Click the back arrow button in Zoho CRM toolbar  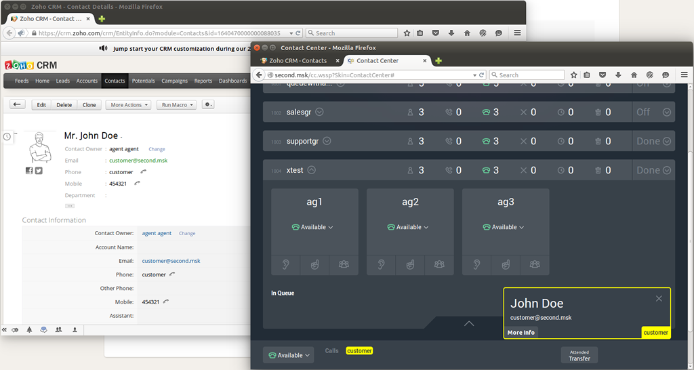[x=17, y=105]
